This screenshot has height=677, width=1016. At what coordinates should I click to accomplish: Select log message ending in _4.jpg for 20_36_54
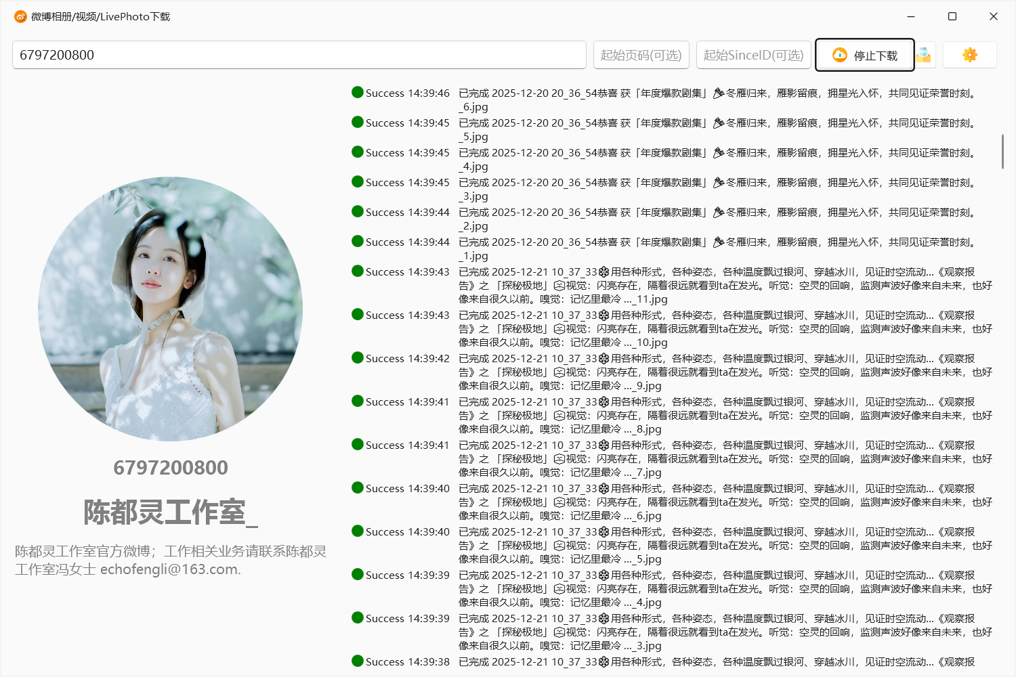tap(718, 160)
